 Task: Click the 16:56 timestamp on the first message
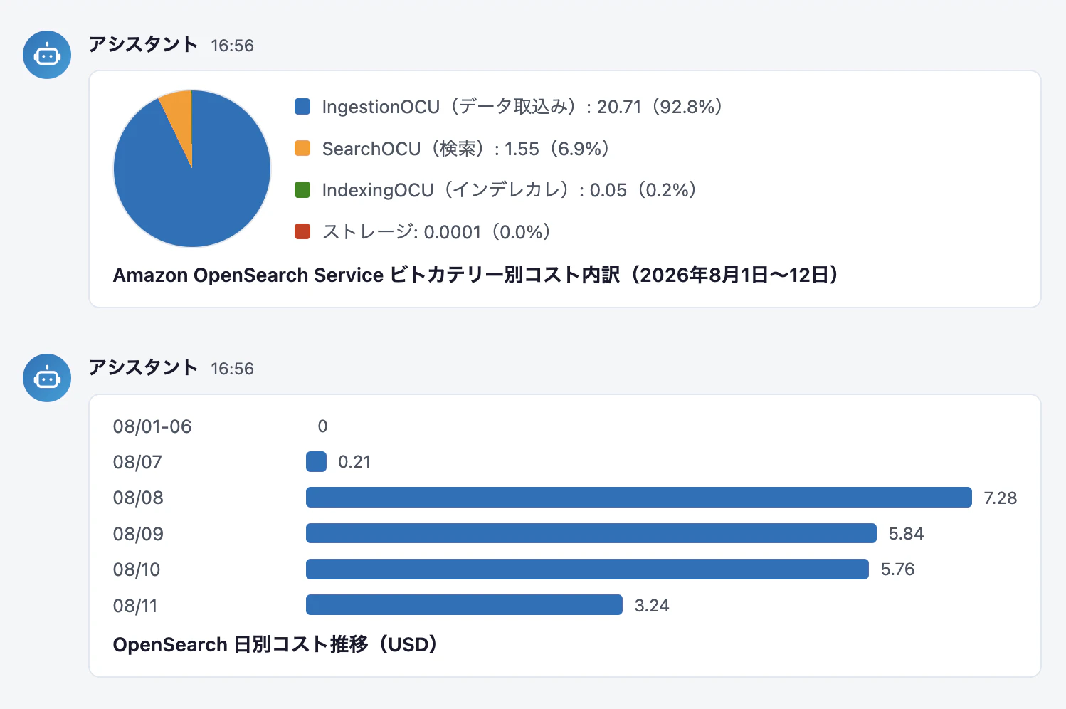pos(232,46)
